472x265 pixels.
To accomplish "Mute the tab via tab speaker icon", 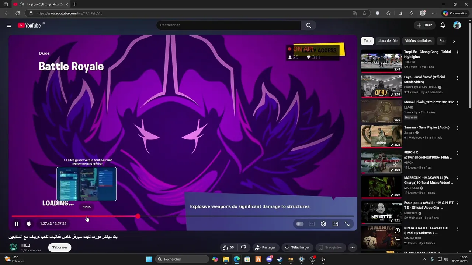I will [21, 4].
